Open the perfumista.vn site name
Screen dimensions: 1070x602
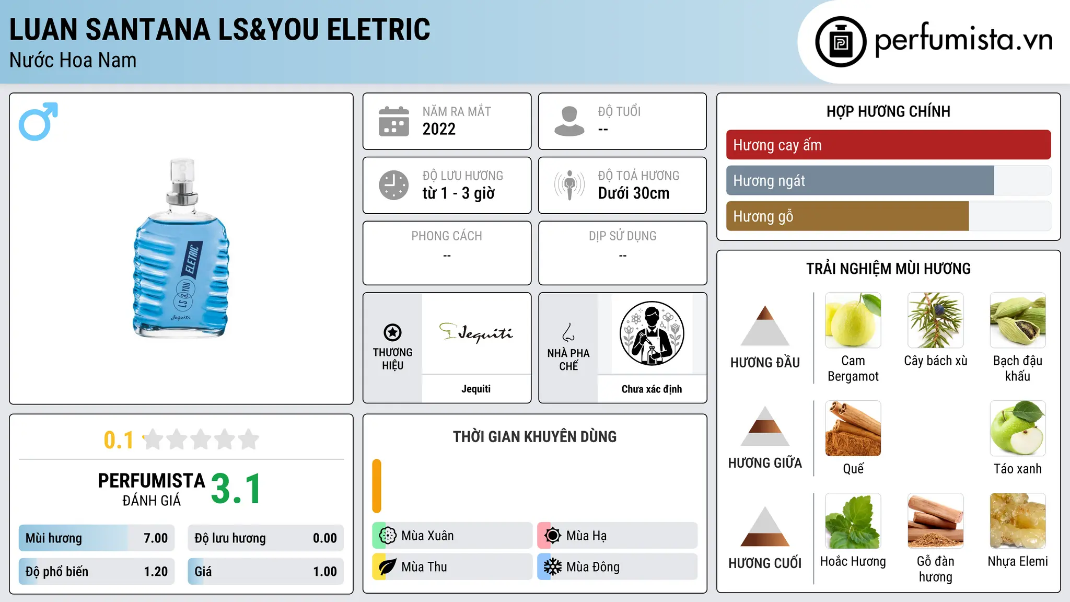[x=963, y=40]
